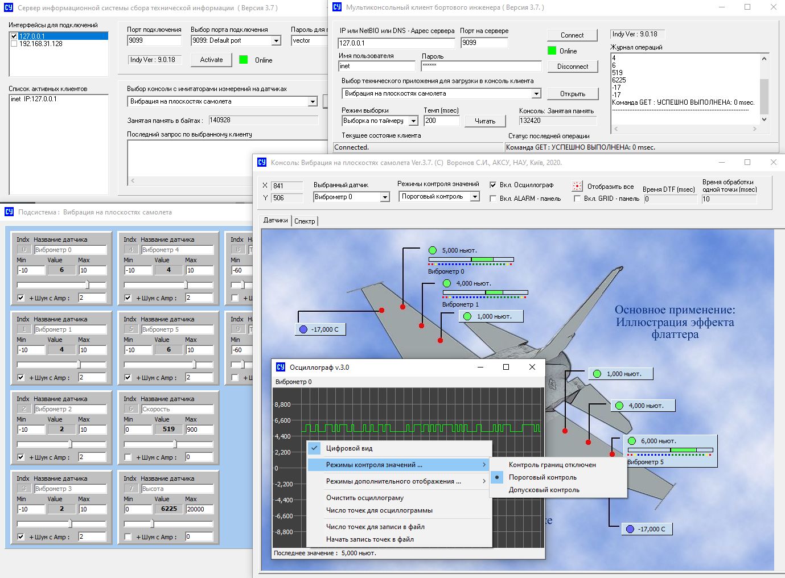Click the 'Темп (msec)' field showing 200
Image resolution: width=785 pixels, height=578 pixels.
pos(441,121)
